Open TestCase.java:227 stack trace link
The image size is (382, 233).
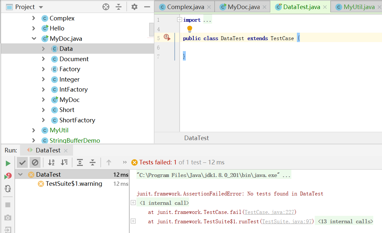[269, 212]
